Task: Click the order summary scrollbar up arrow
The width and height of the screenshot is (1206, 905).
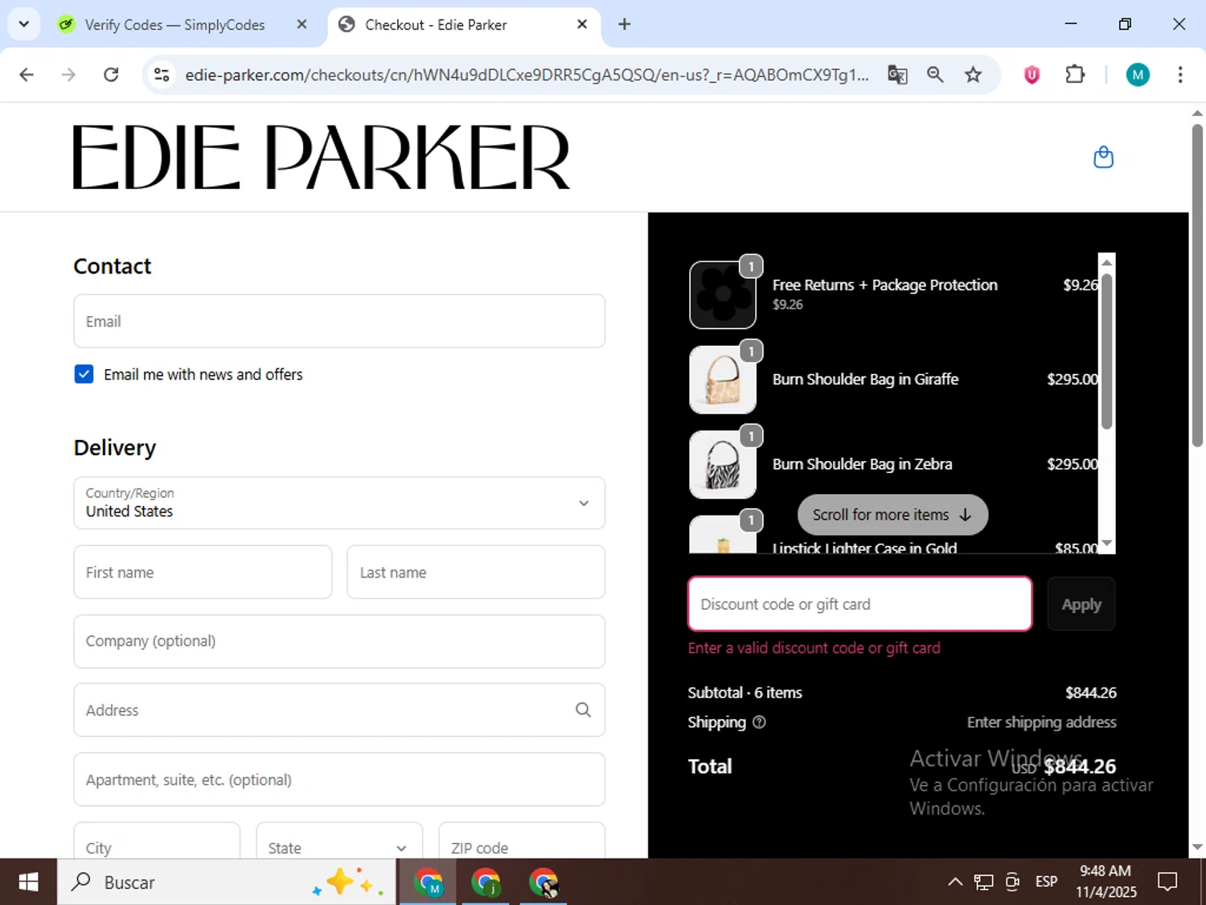Action: pos(1107,261)
